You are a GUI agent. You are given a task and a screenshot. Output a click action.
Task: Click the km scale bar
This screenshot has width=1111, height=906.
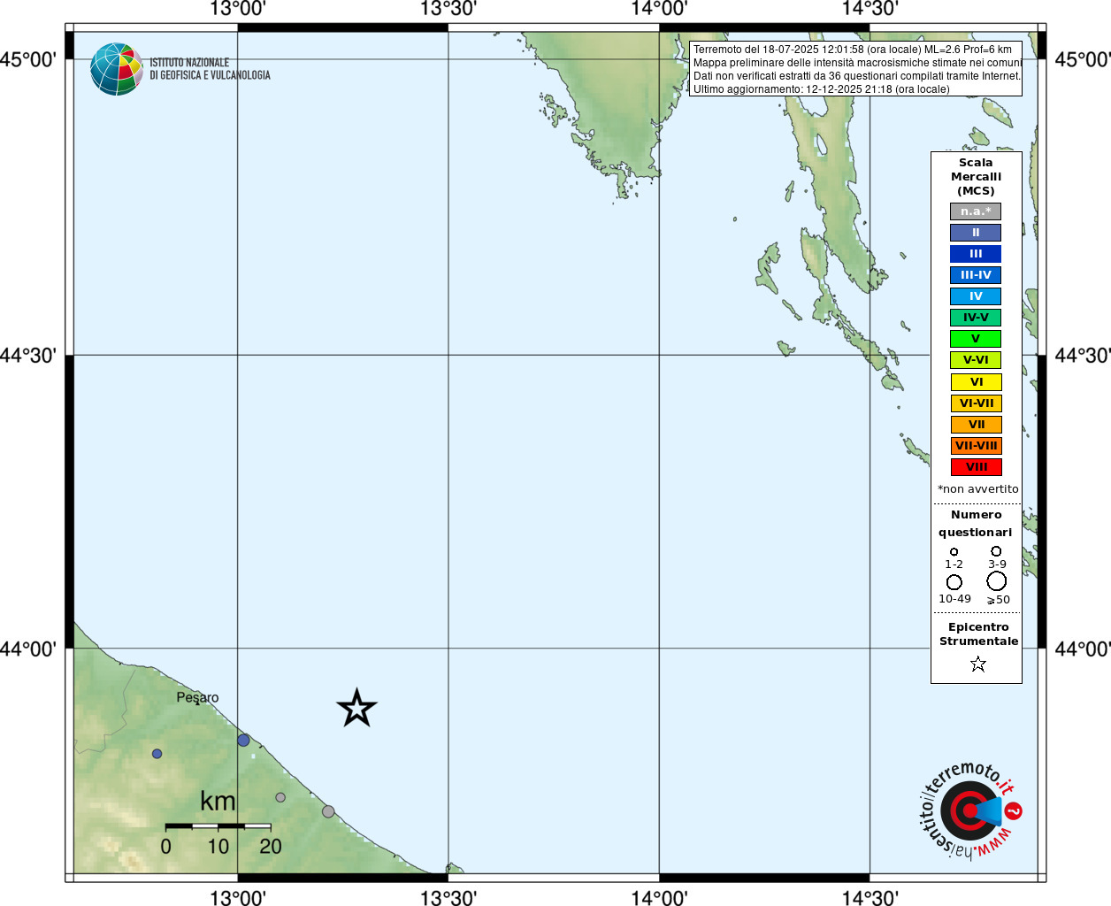218,825
